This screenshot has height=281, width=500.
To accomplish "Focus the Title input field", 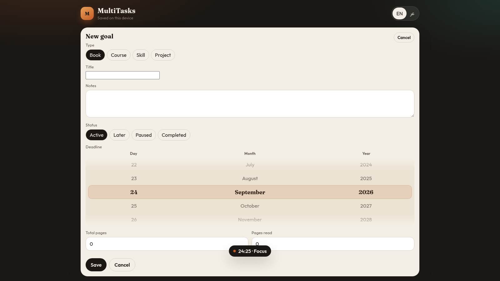I will [x=122, y=75].
